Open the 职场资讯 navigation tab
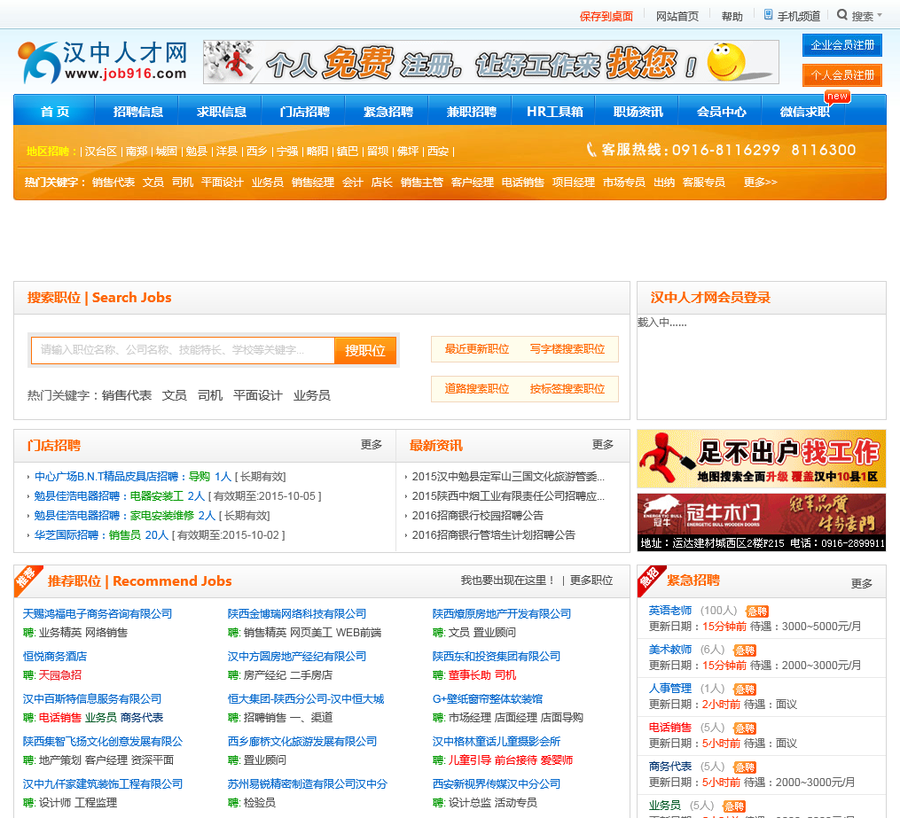The image size is (900, 818). [638, 112]
